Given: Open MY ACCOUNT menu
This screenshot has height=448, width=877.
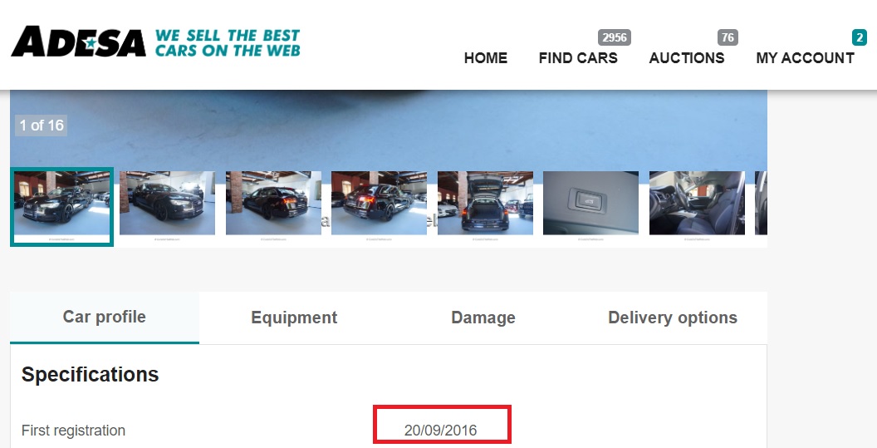Looking at the screenshot, I should point(805,57).
